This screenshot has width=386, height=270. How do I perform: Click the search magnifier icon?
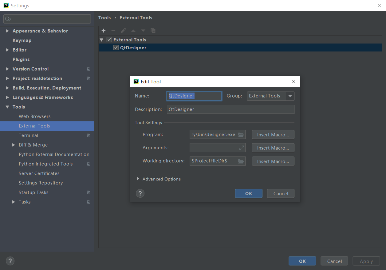tap(8, 19)
